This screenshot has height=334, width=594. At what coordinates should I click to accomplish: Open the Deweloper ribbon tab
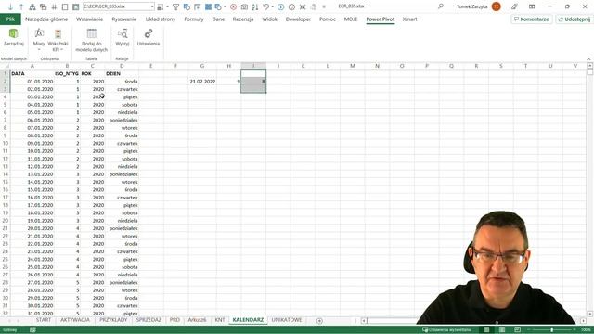point(298,19)
